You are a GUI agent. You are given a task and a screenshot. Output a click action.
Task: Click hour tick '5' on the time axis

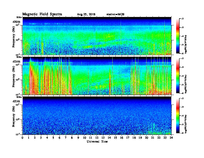pyautogui.click(x=53, y=138)
